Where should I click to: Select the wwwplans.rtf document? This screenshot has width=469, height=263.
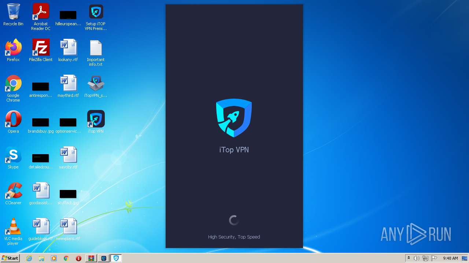(x=68, y=229)
